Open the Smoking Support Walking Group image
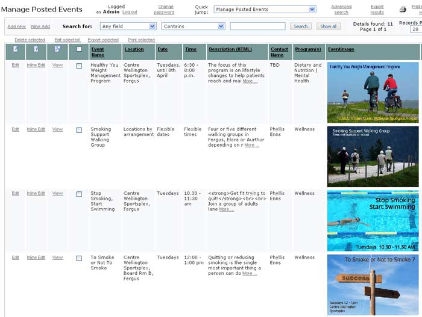Viewport: 422px width, 317px height. (373, 156)
